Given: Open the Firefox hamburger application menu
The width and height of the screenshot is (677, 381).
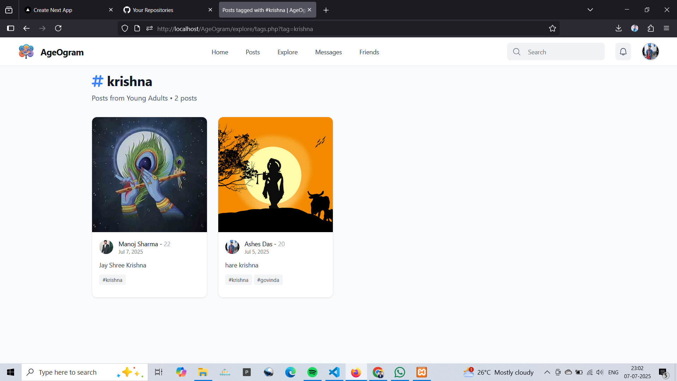Looking at the screenshot, I should coord(666,28).
